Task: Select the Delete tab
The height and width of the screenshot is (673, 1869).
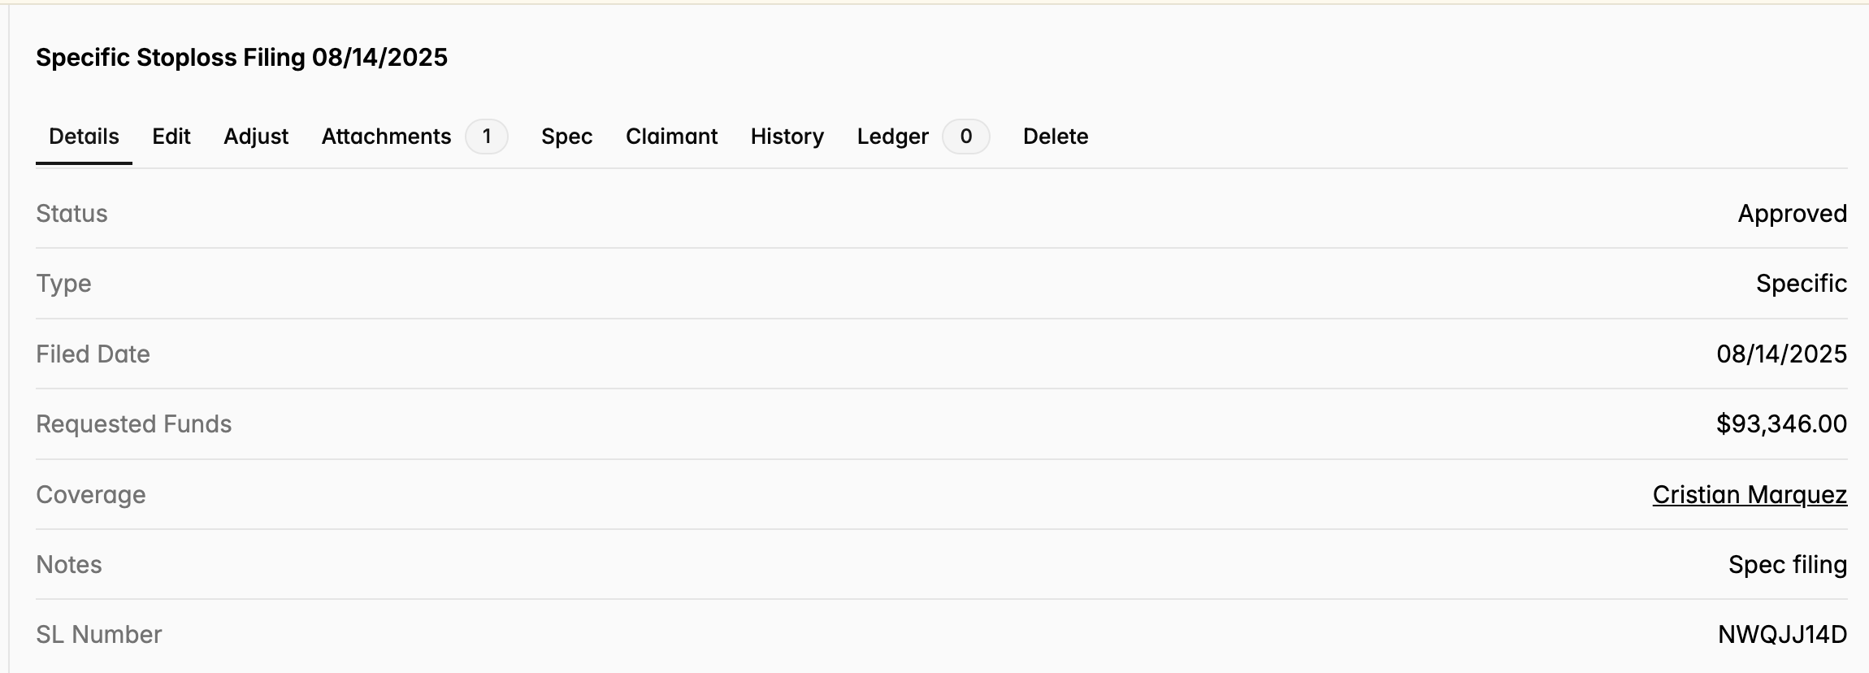Action: (x=1056, y=137)
